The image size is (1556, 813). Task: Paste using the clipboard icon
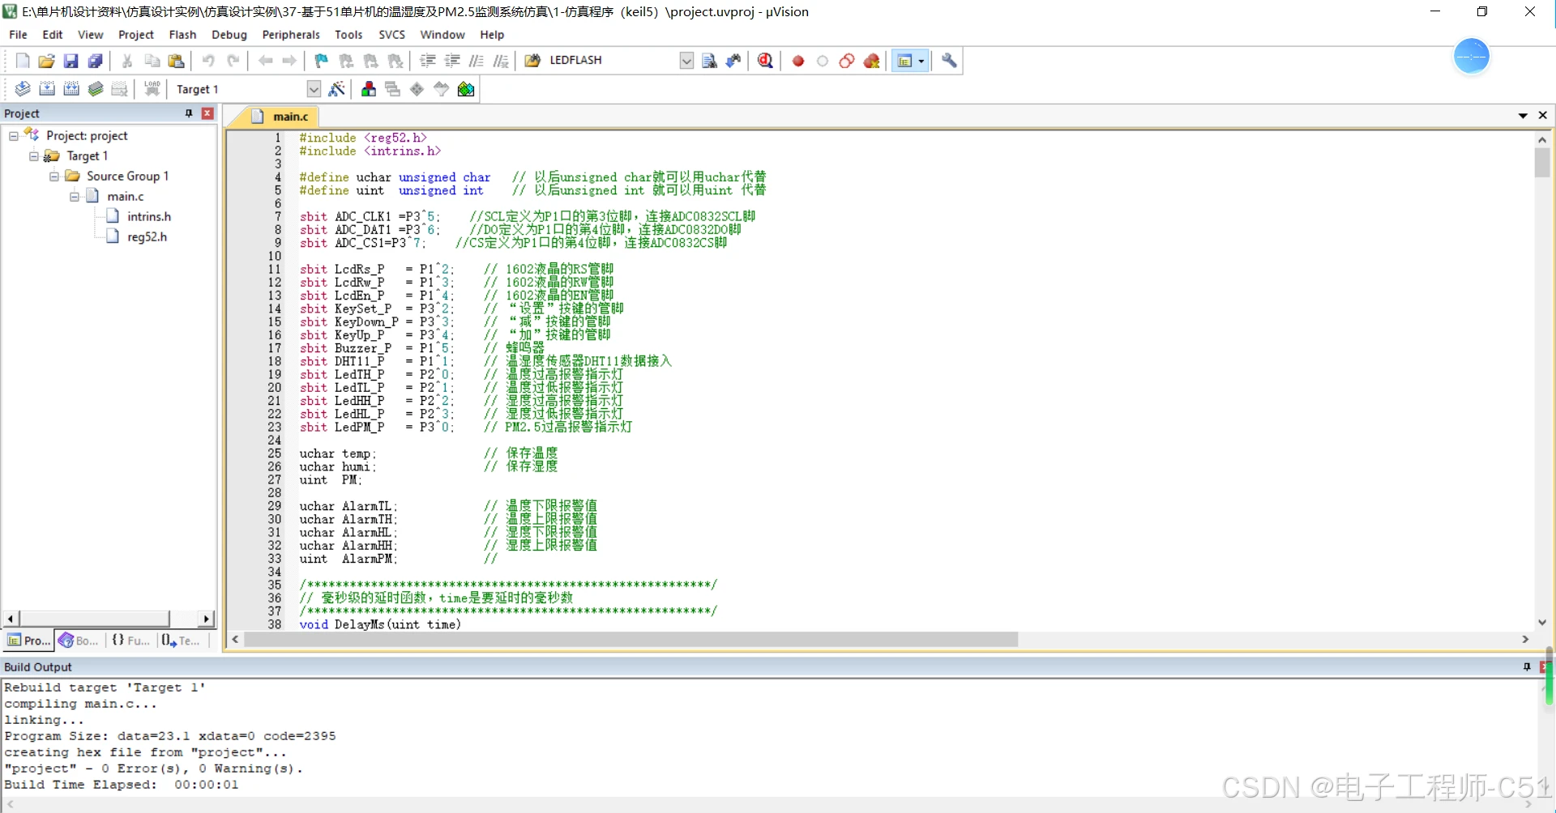(176, 61)
